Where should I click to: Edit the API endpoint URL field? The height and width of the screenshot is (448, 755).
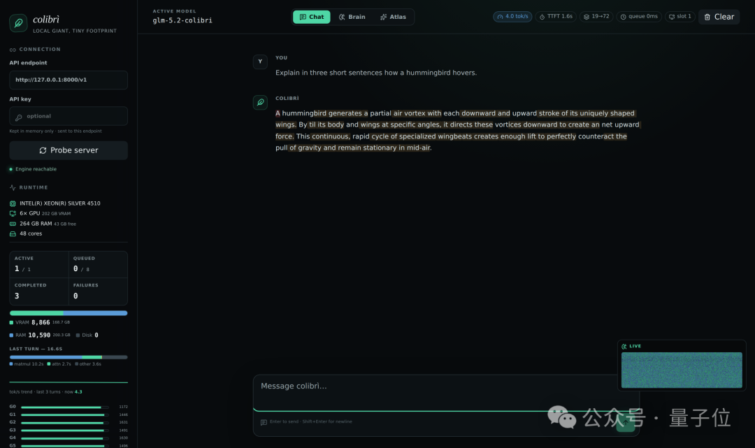[x=69, y=80]
